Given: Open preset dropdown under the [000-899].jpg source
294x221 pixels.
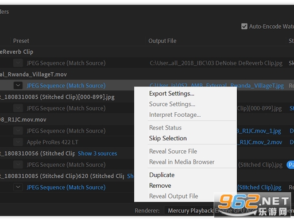Looking at the screenshot, I should tap(18, 108).
